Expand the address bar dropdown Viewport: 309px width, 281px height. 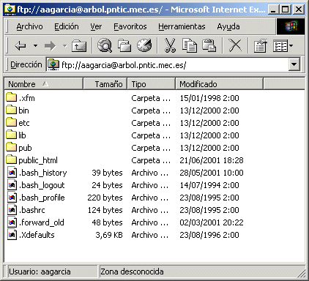click(x=294, y=64)
